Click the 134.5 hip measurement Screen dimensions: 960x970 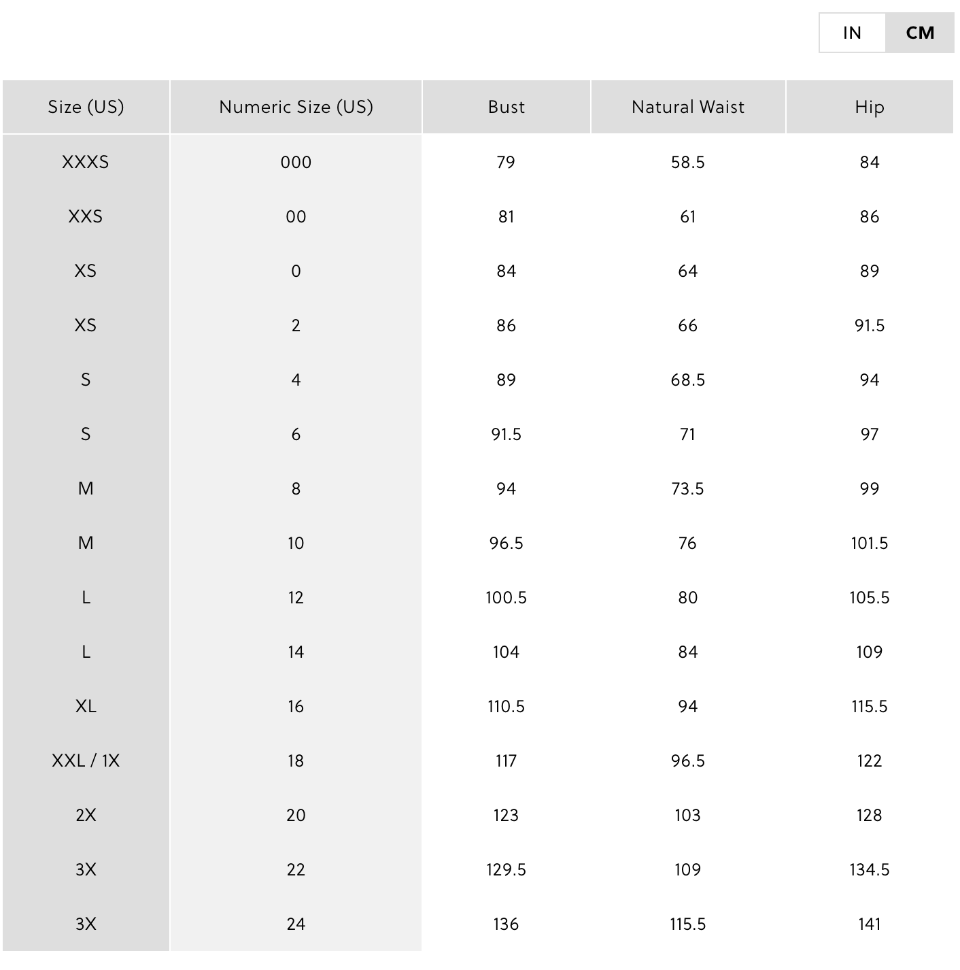(x=870, y=869)
